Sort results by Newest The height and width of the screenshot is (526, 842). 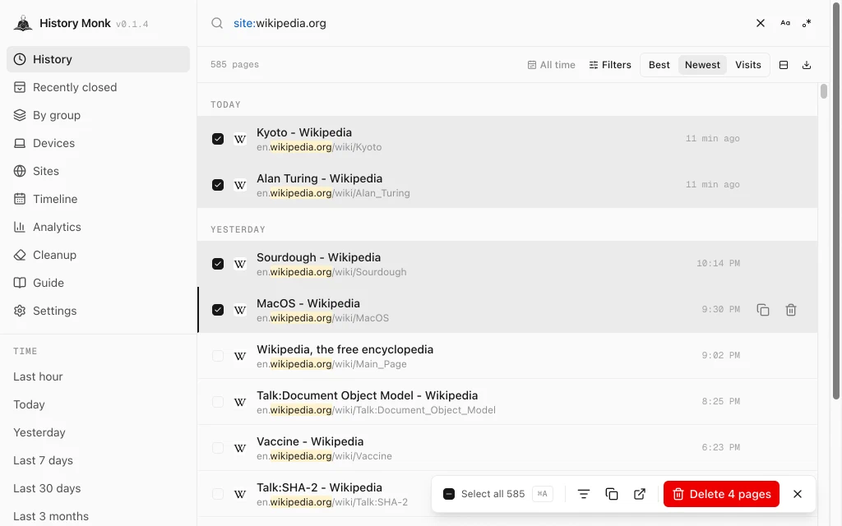coord(702,65)
